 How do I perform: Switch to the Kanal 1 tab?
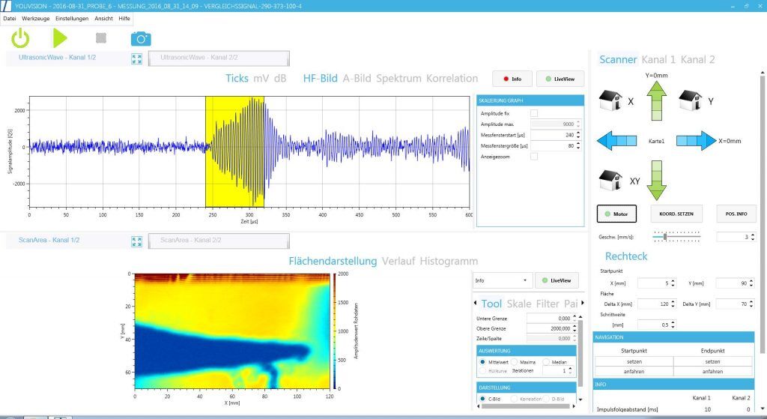658,60
